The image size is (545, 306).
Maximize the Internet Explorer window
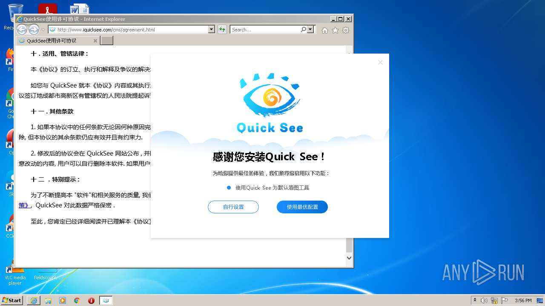point(341,19)
